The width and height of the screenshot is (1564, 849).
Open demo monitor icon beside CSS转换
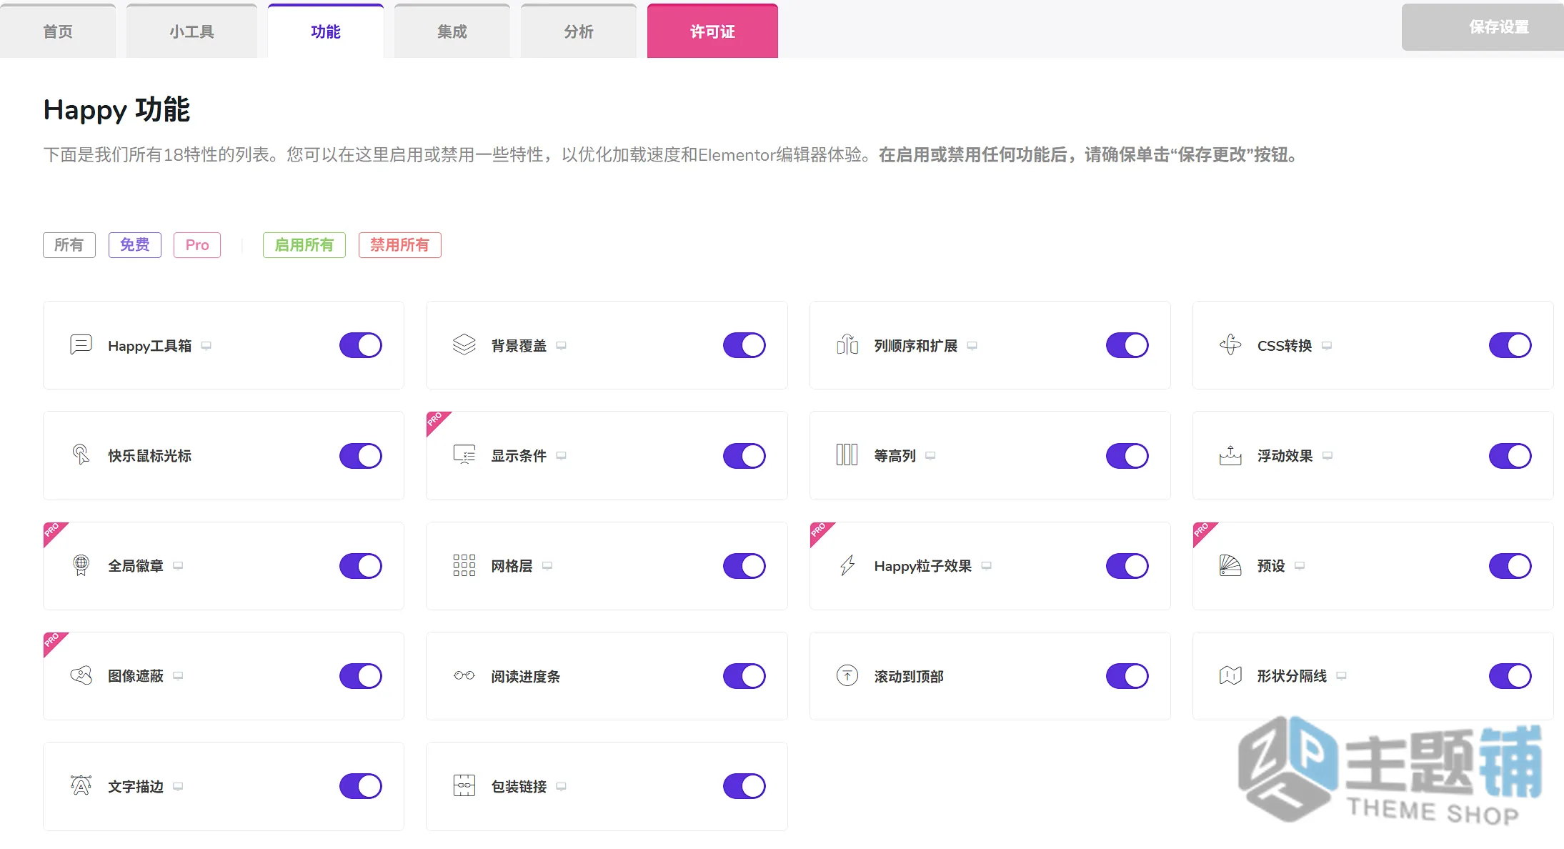[x=1327, y=346]
